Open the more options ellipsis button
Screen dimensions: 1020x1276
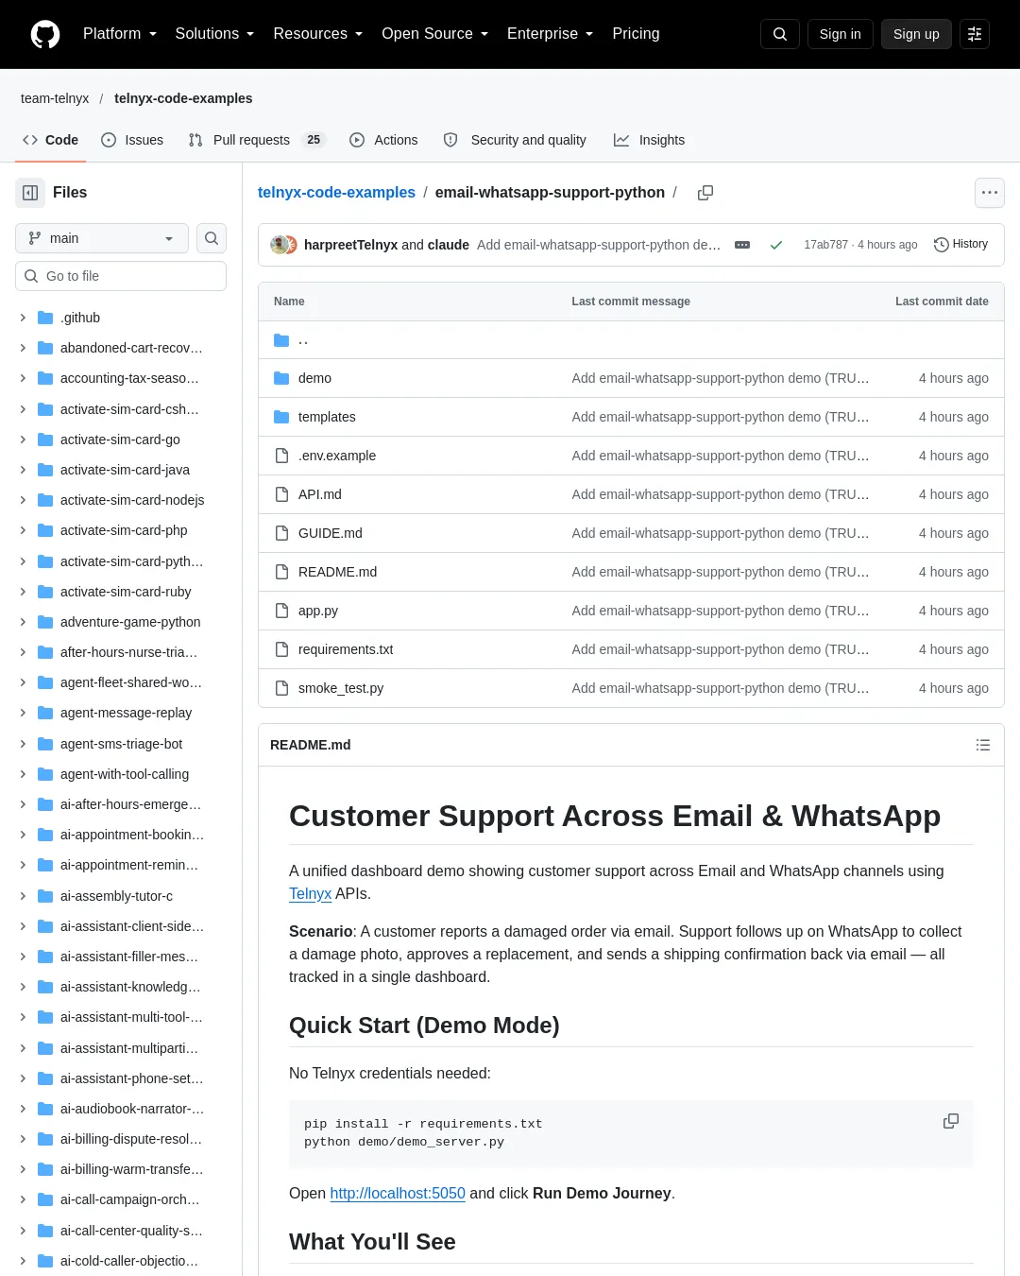click(990, 193)
